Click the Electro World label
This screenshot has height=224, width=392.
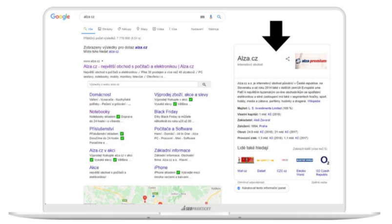click(301, 172)
